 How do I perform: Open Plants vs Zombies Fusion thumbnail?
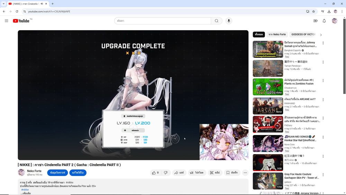[x=268, y=87]
